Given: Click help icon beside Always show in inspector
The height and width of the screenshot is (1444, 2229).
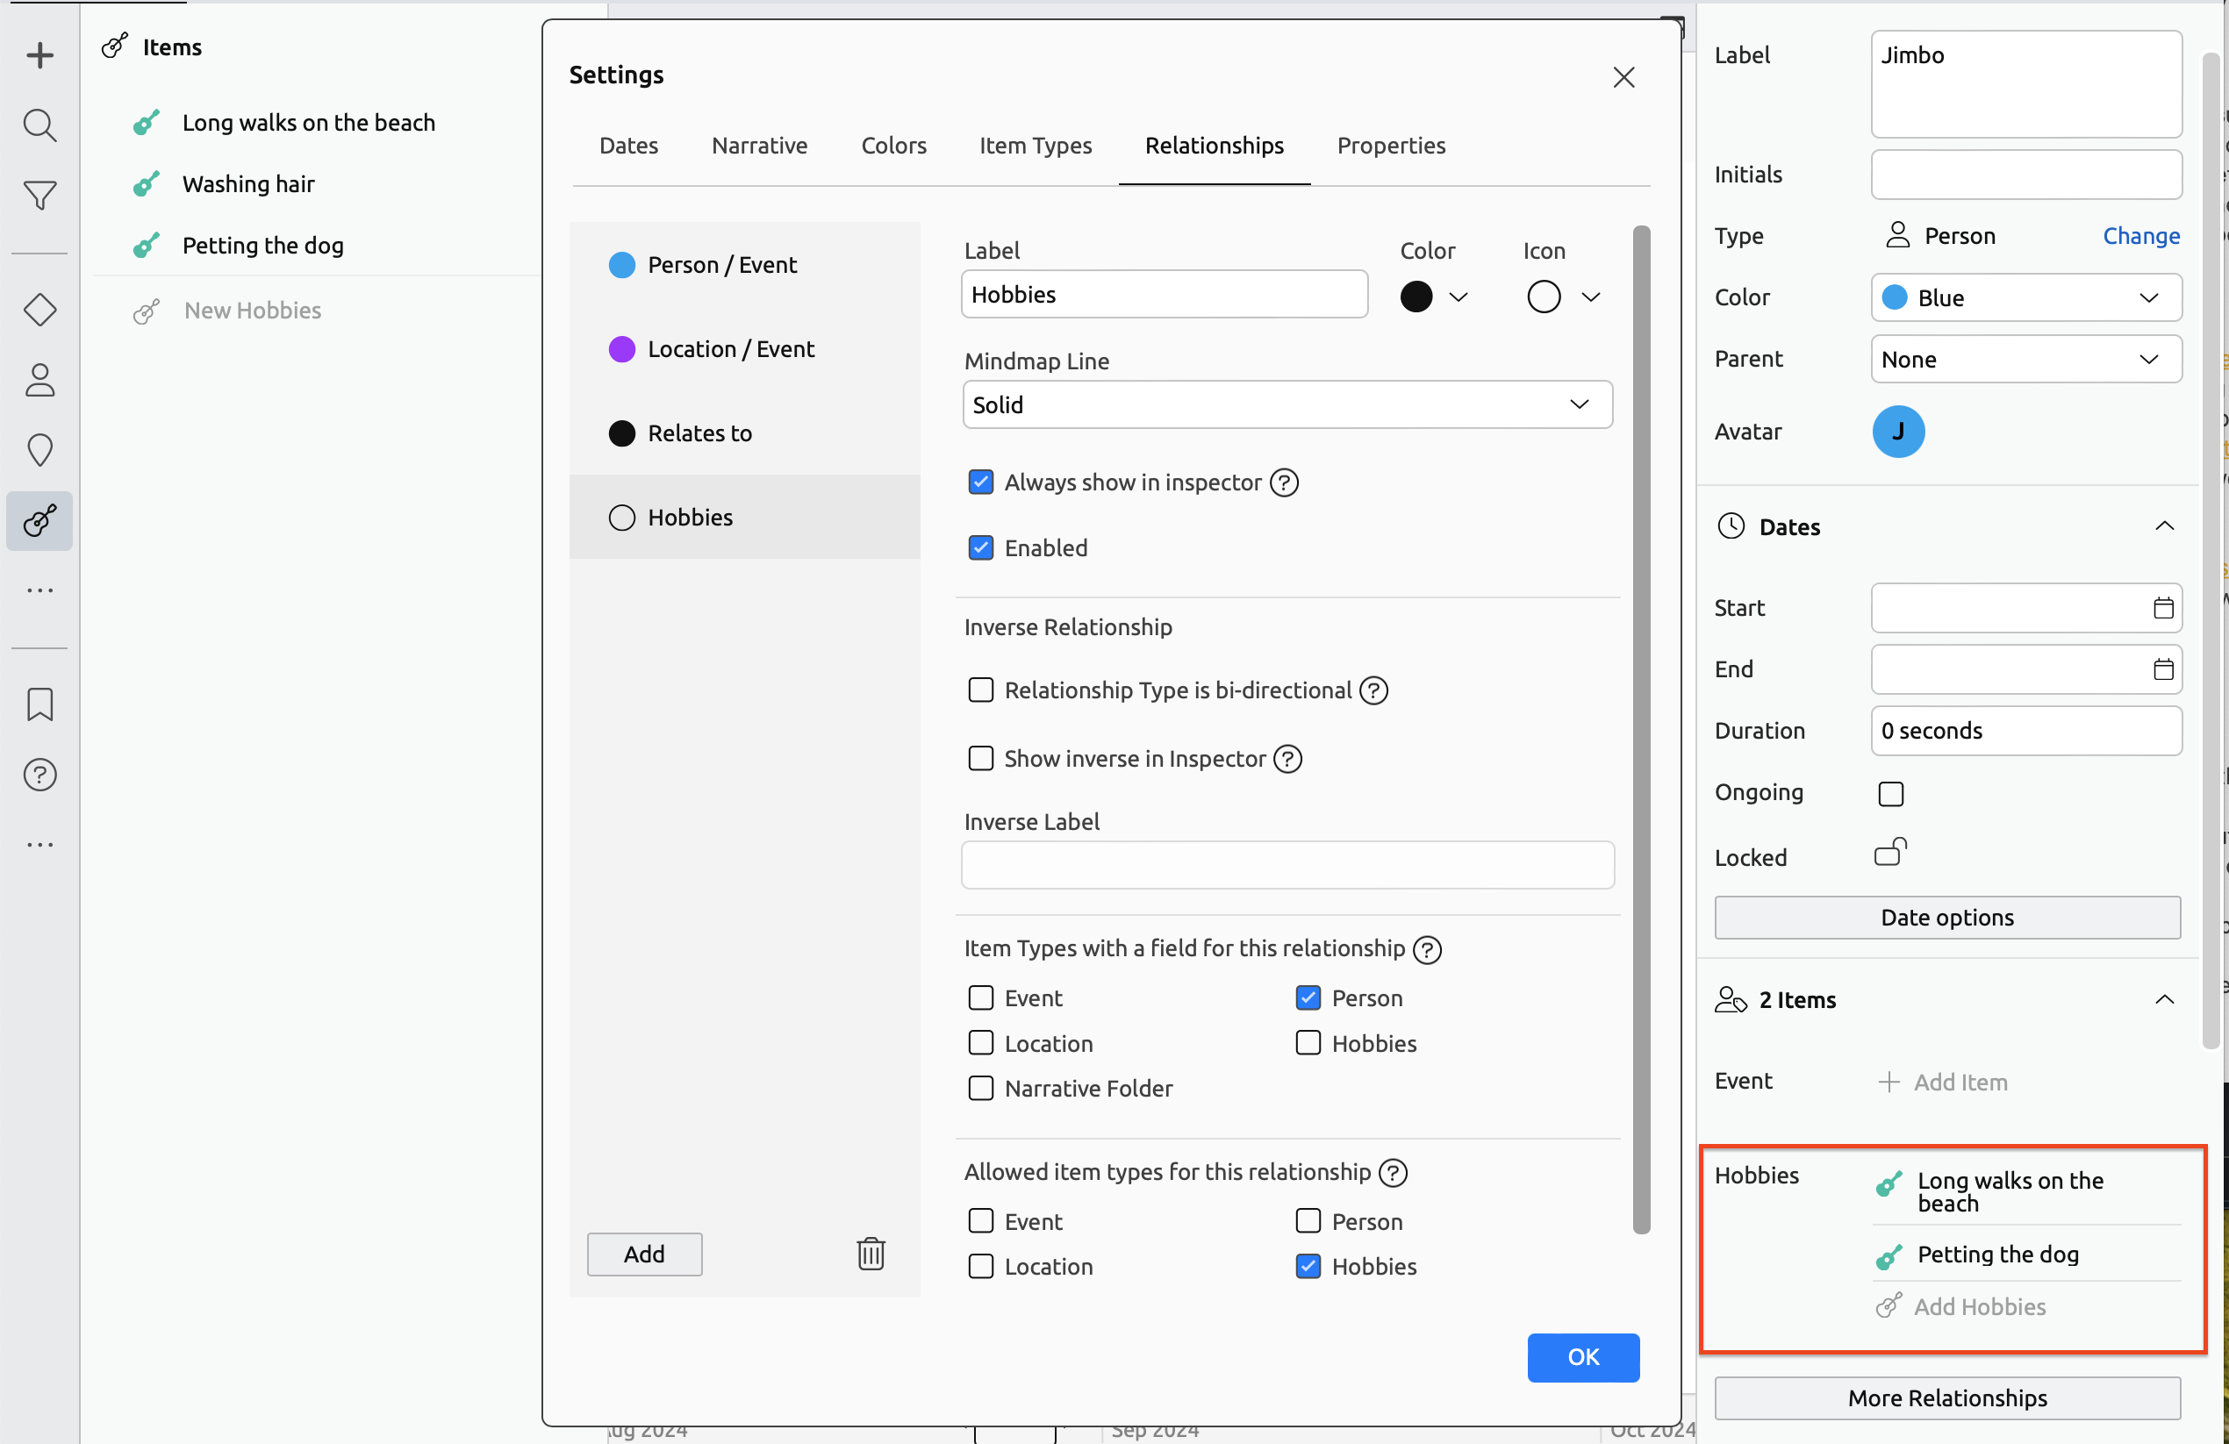Looking at the screenshot, I should (1283, 483).
